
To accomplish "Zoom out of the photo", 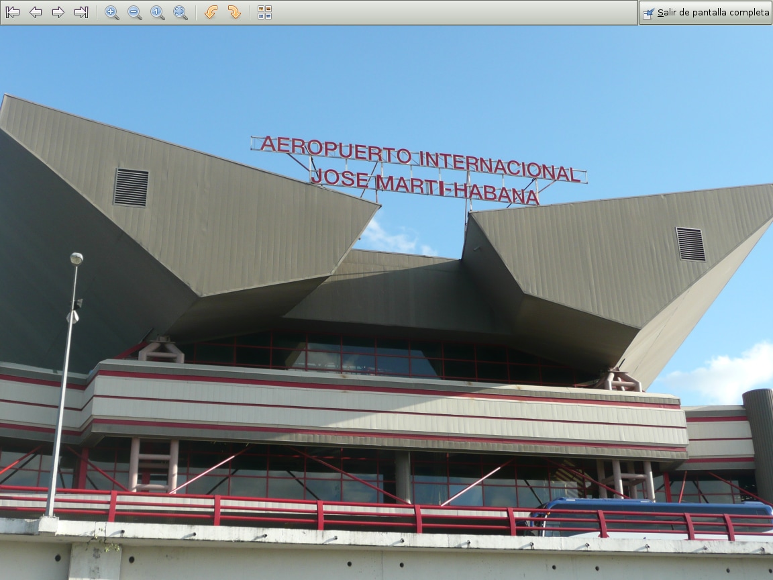I will [x=135, y=12].
